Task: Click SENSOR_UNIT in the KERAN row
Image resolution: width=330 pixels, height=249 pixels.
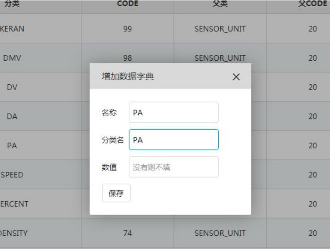Action: (219, 29)
